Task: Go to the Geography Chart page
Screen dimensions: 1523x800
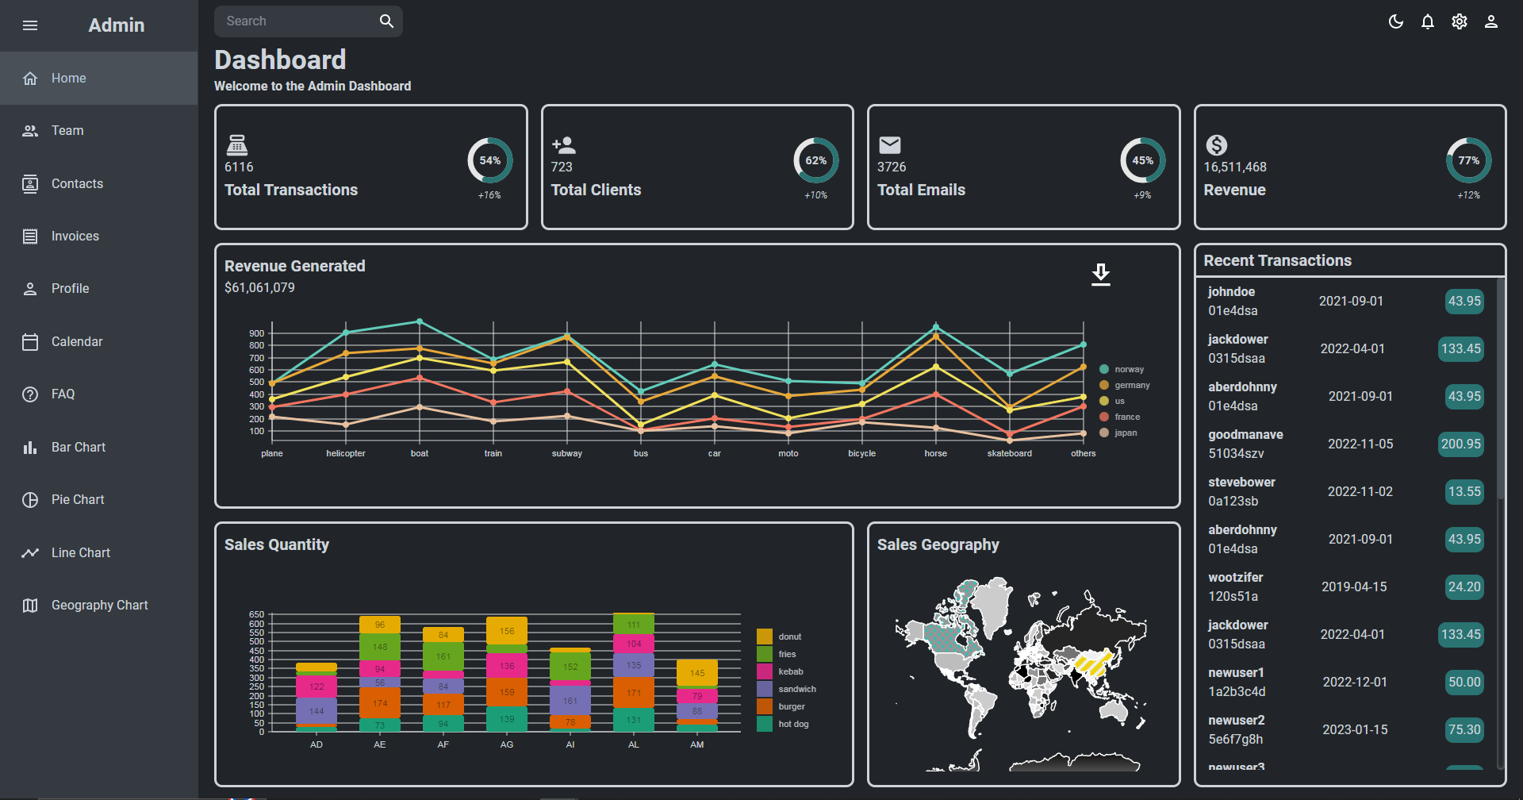Action: 99,606
